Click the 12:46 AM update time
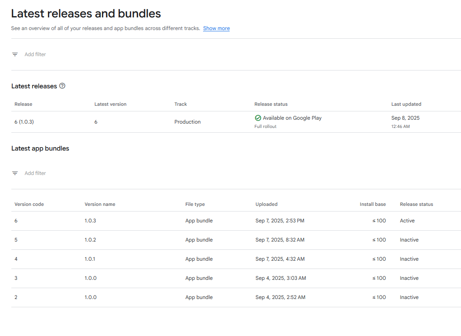Image resolution: width=461 pixels, height=336 pixels. pos(400,127)
